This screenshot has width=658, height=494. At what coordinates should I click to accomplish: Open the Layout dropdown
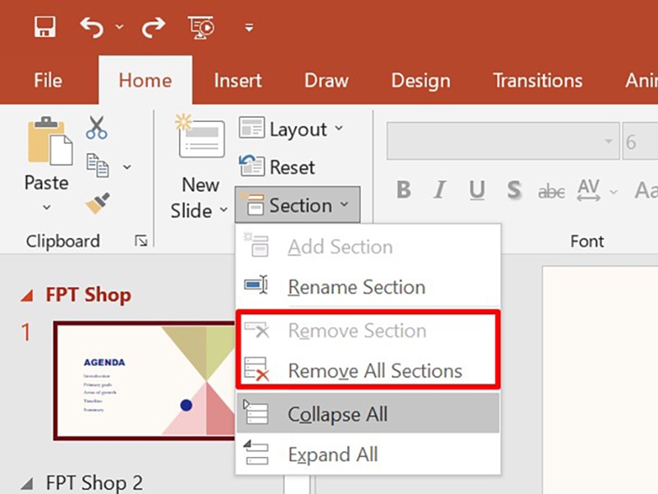292,128
